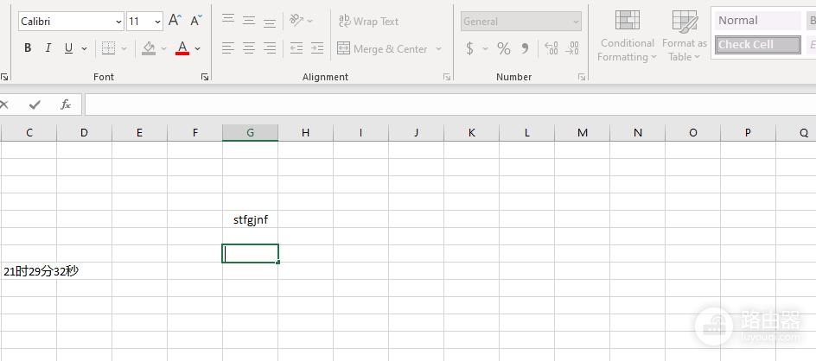This screenshot has width=816, height=361.
Task: Open Conditional Formatting menu
Action: (x=627, y=36)
